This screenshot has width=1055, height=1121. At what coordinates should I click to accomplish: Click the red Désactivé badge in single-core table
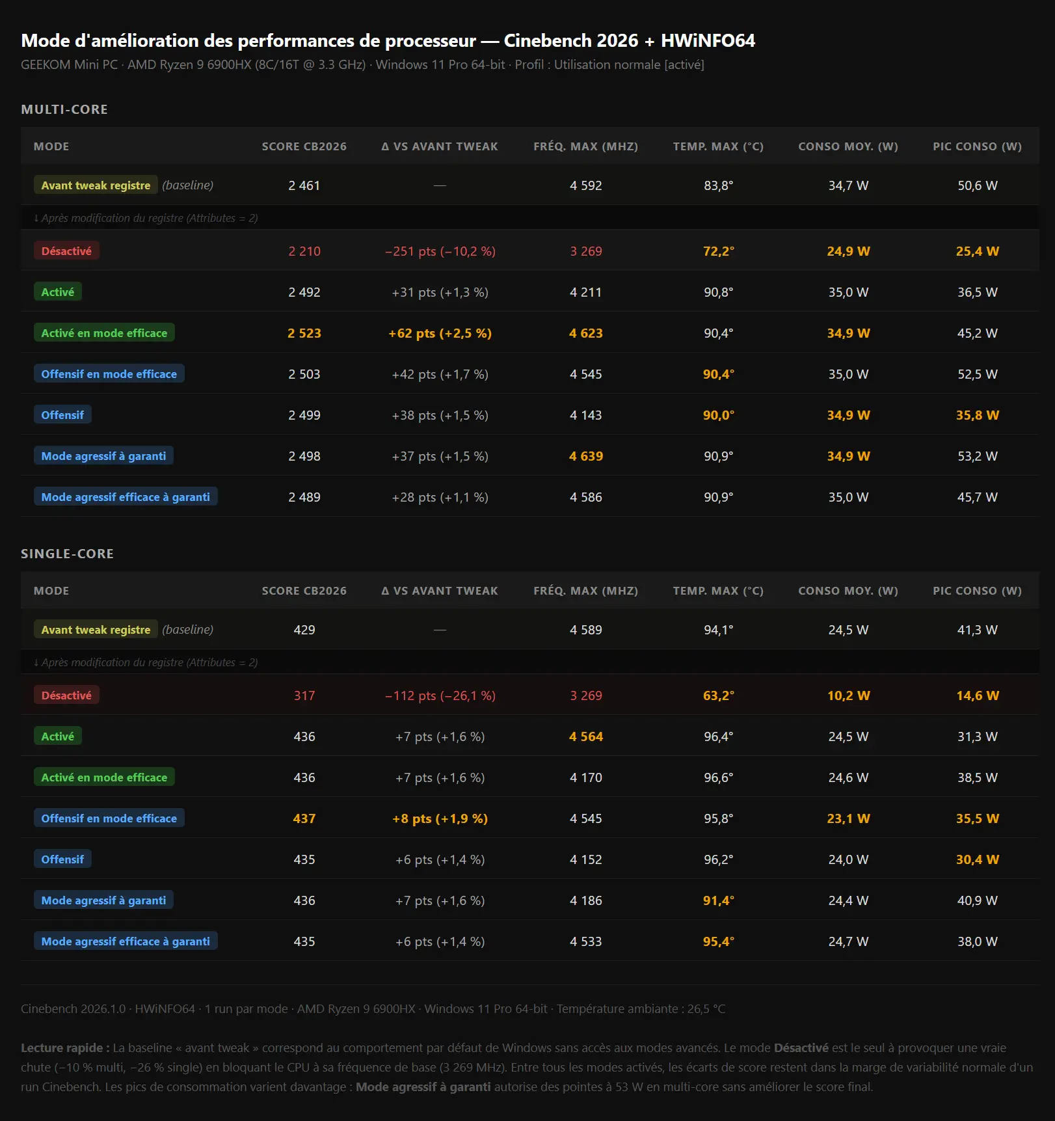pyautogui.click(x=66, y=696)
